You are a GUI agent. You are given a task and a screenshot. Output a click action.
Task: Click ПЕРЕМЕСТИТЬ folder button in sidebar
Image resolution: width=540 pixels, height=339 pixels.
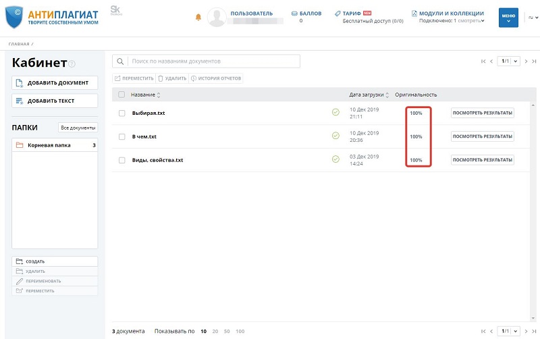pos(55,291)
